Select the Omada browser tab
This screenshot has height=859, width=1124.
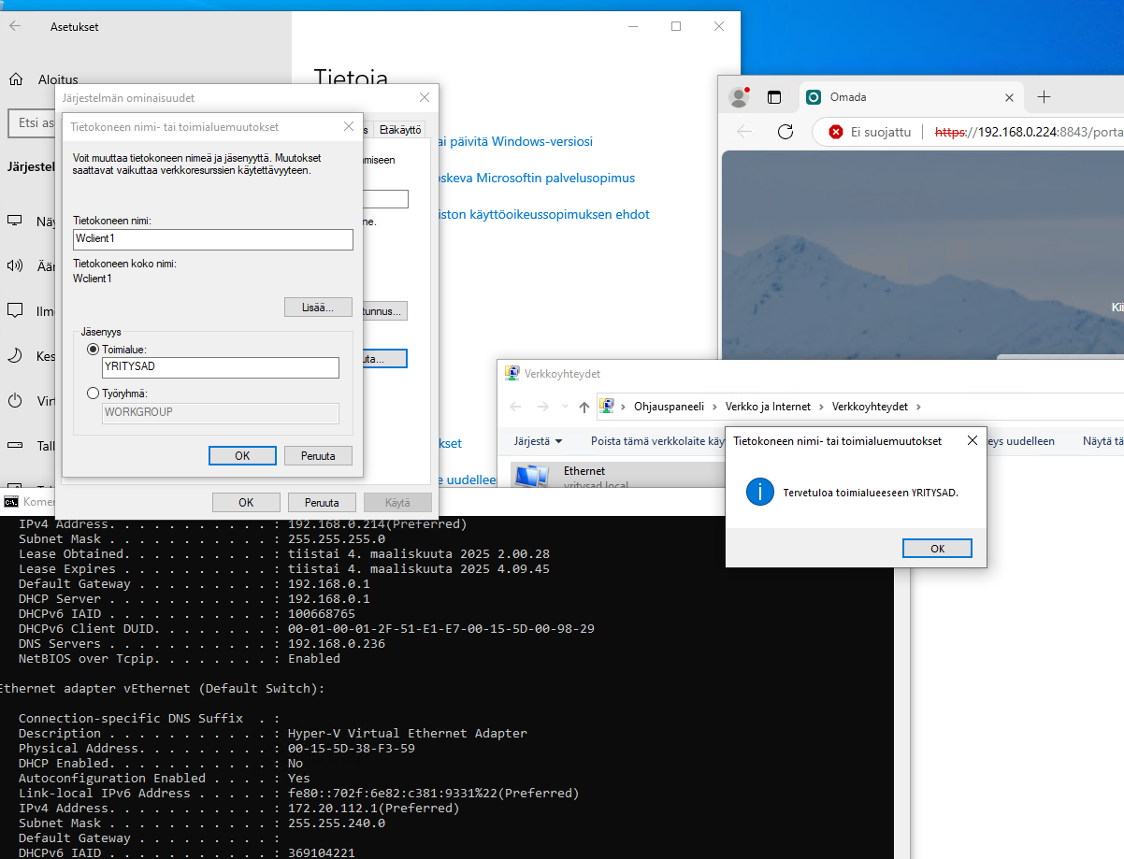point(913,97)
